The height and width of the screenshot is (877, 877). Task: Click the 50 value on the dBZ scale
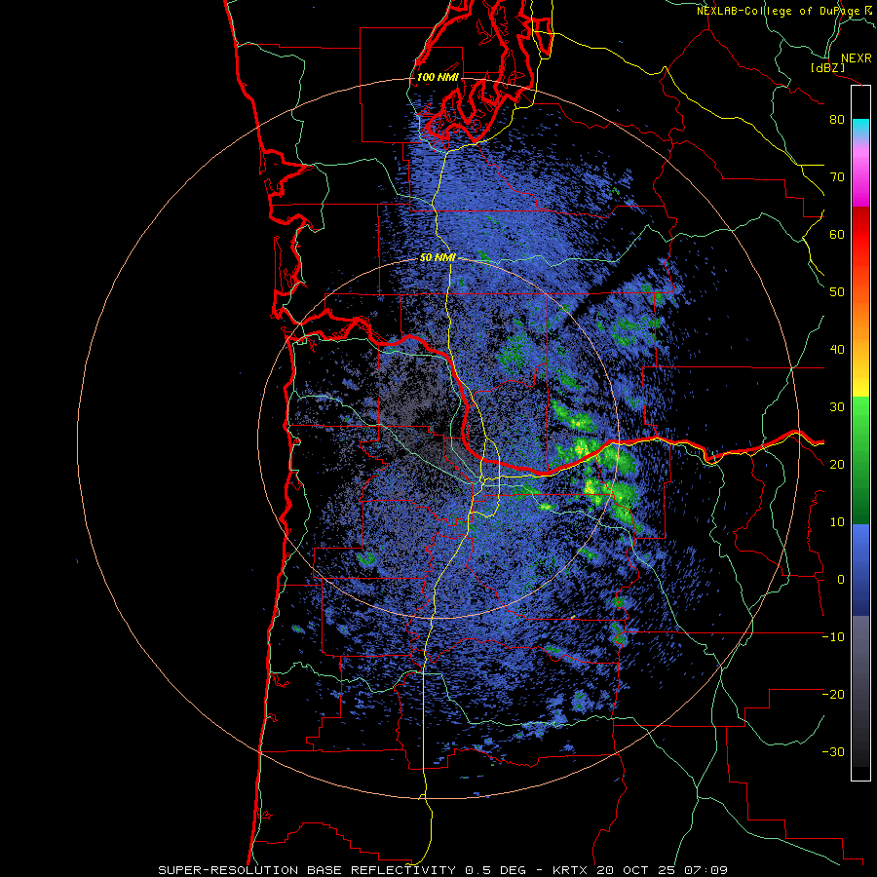pyautogui.click(x=837, y=292)
